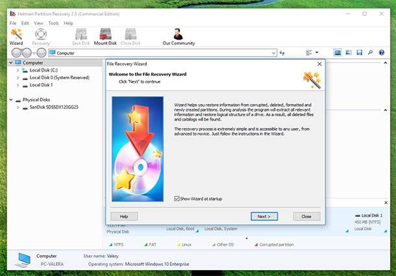This screenshot has height=276, width=396.
Task: Collapse the Computer tree node
Action: (x=11, y=62)
